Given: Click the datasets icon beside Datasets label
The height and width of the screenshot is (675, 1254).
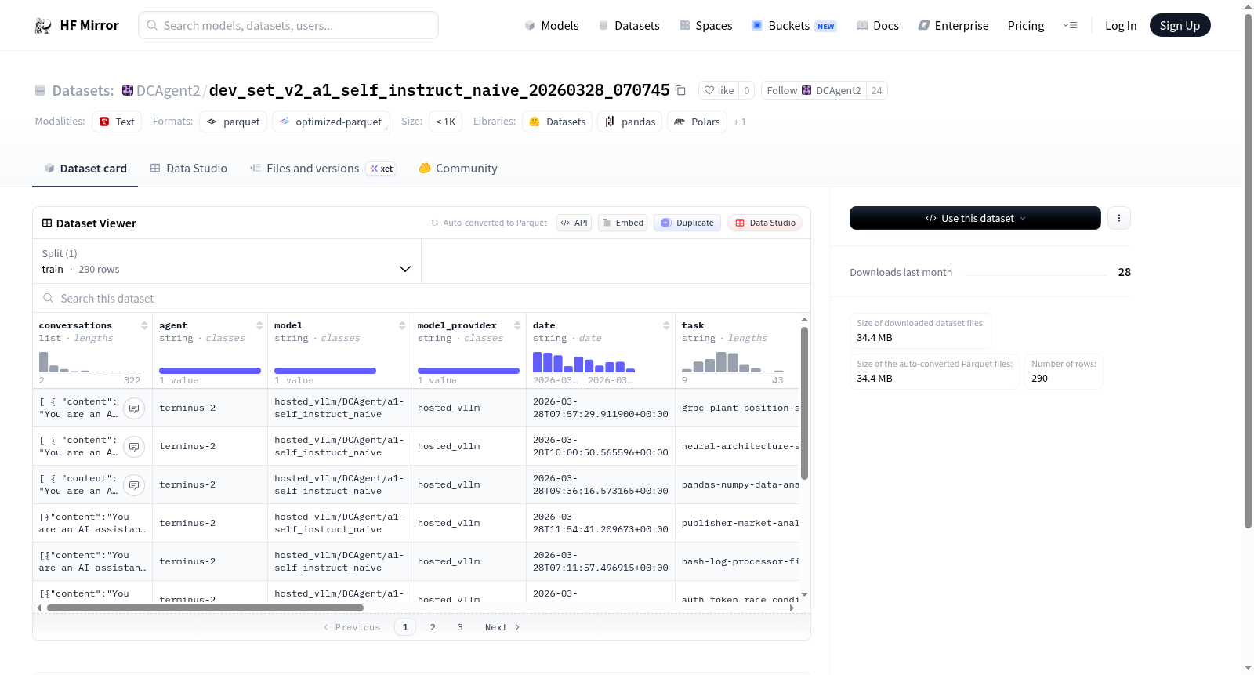Looking at the screenshot, I should (x=40, y=91).
